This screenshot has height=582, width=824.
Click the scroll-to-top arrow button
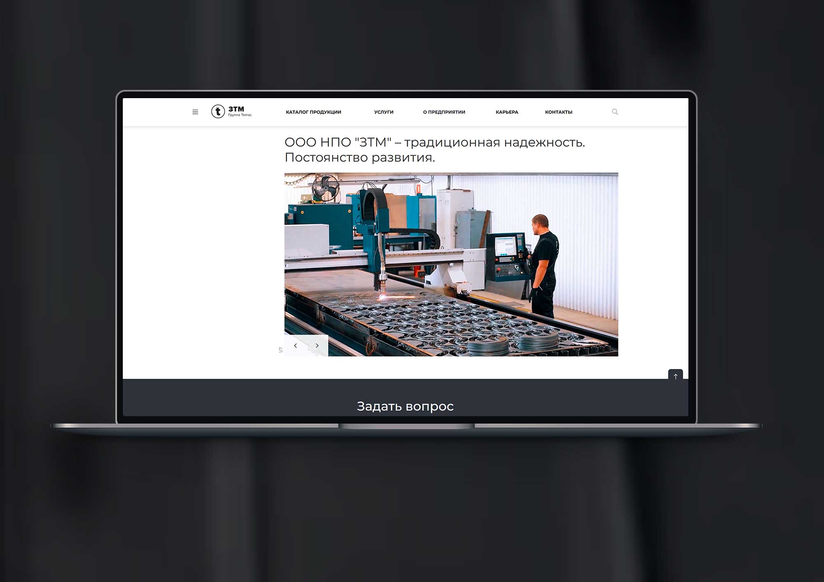(675, 375)
